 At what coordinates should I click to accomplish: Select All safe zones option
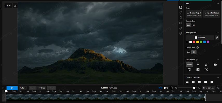tap(198, 65)
